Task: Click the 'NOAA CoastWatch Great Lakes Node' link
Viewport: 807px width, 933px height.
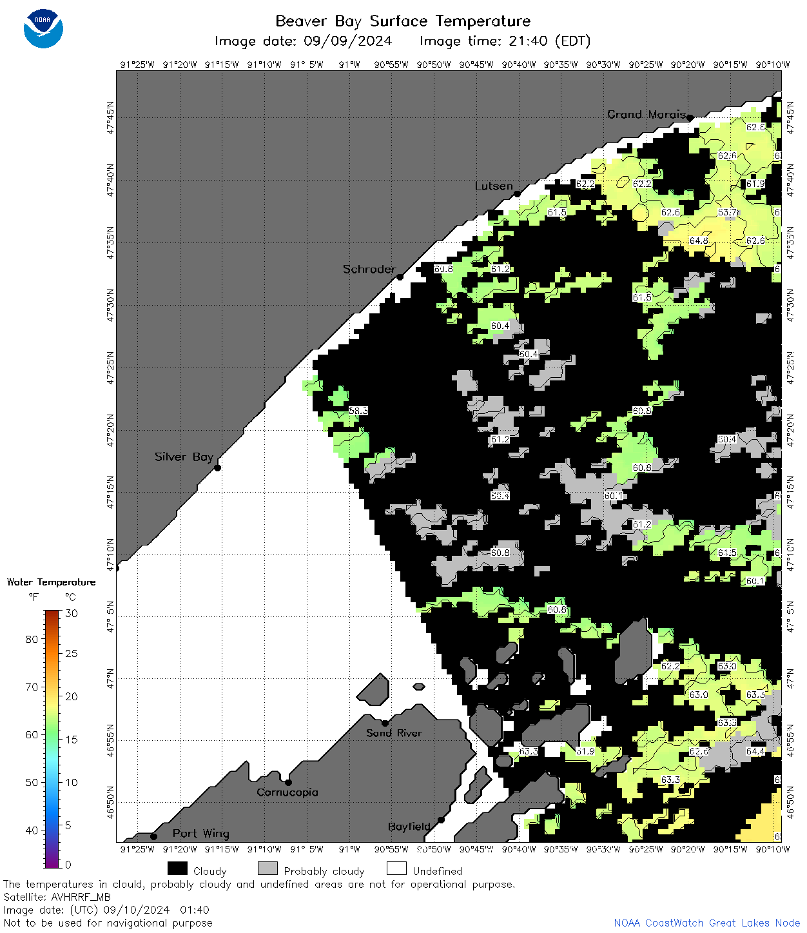Action: [x=707, y=923]
